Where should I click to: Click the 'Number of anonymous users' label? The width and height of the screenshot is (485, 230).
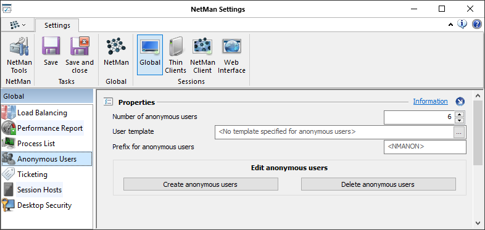pyautogui.click(x=155, y=117)
